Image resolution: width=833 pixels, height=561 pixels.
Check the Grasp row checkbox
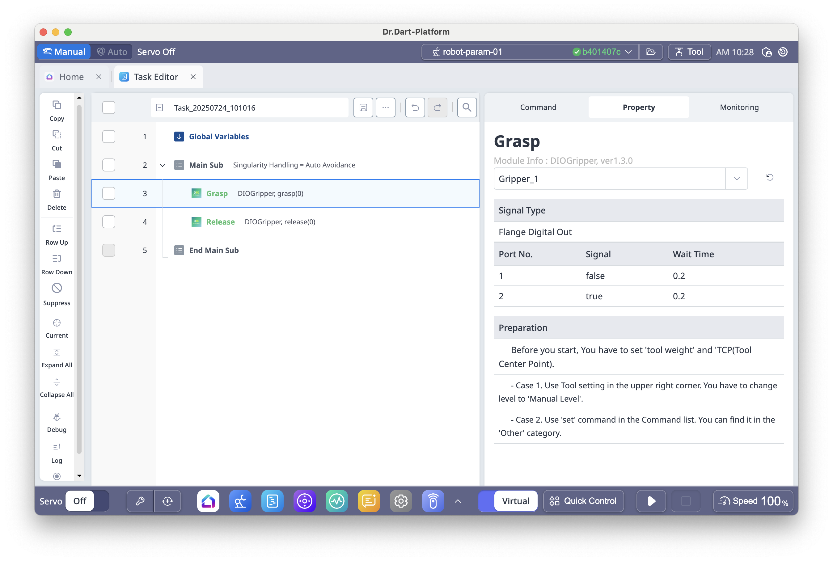coord(109,194)
